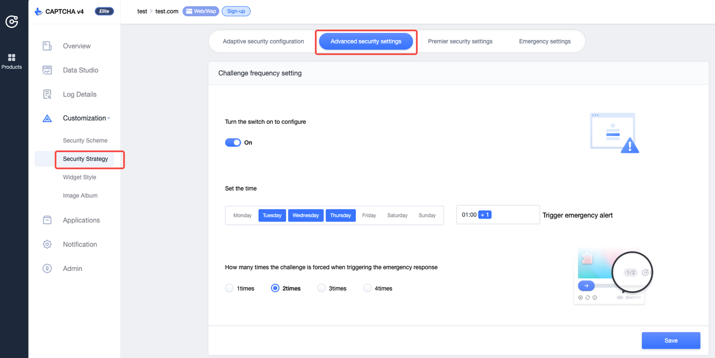The image size is (715, 358).
Task: Expand the +1 time tag
Action: click(x=484, y=215)
